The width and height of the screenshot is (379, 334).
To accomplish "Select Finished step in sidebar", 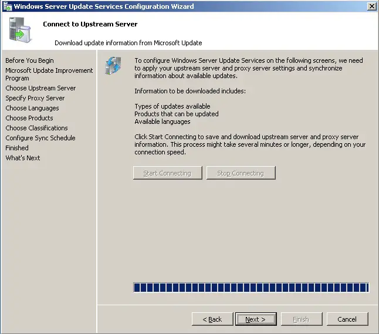I will (x=17, y=148).
